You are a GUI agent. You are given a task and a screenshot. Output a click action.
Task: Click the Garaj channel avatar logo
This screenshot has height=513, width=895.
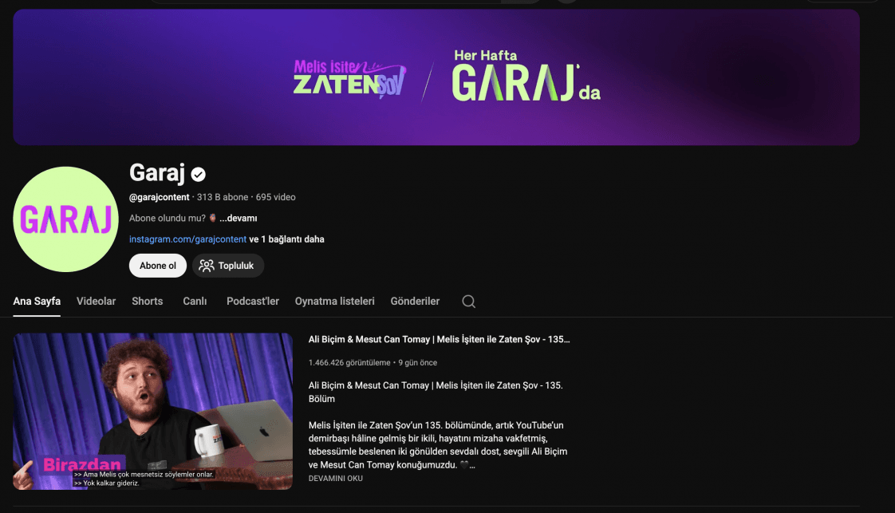[x=65, y=219]
